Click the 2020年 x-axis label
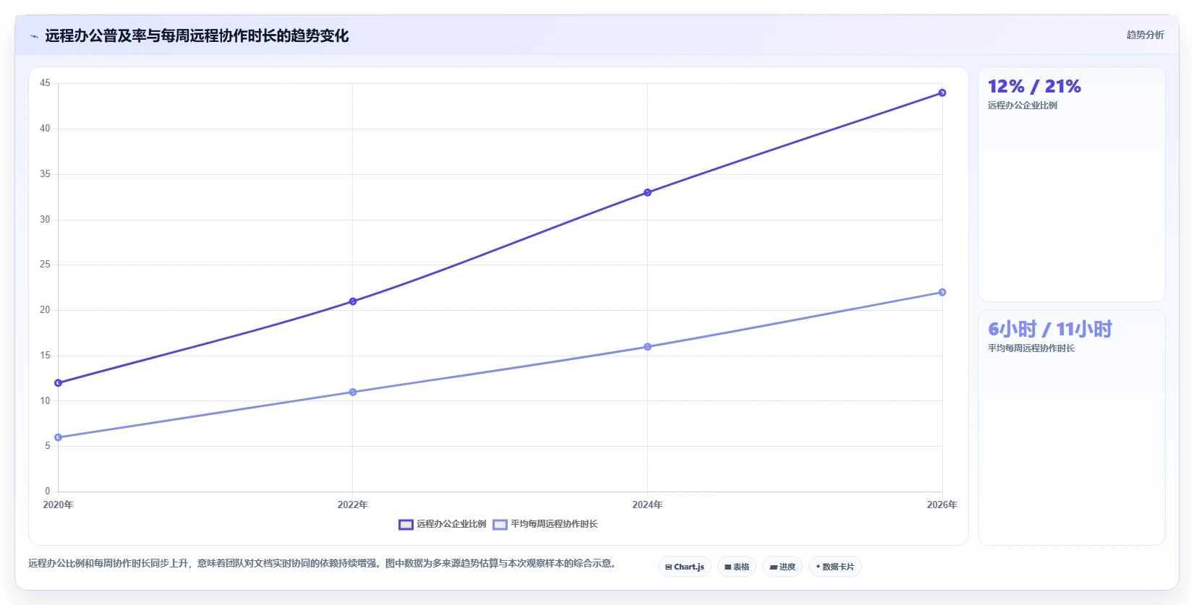The height and width of the screenshot is (605, 1194). [58, 505]
